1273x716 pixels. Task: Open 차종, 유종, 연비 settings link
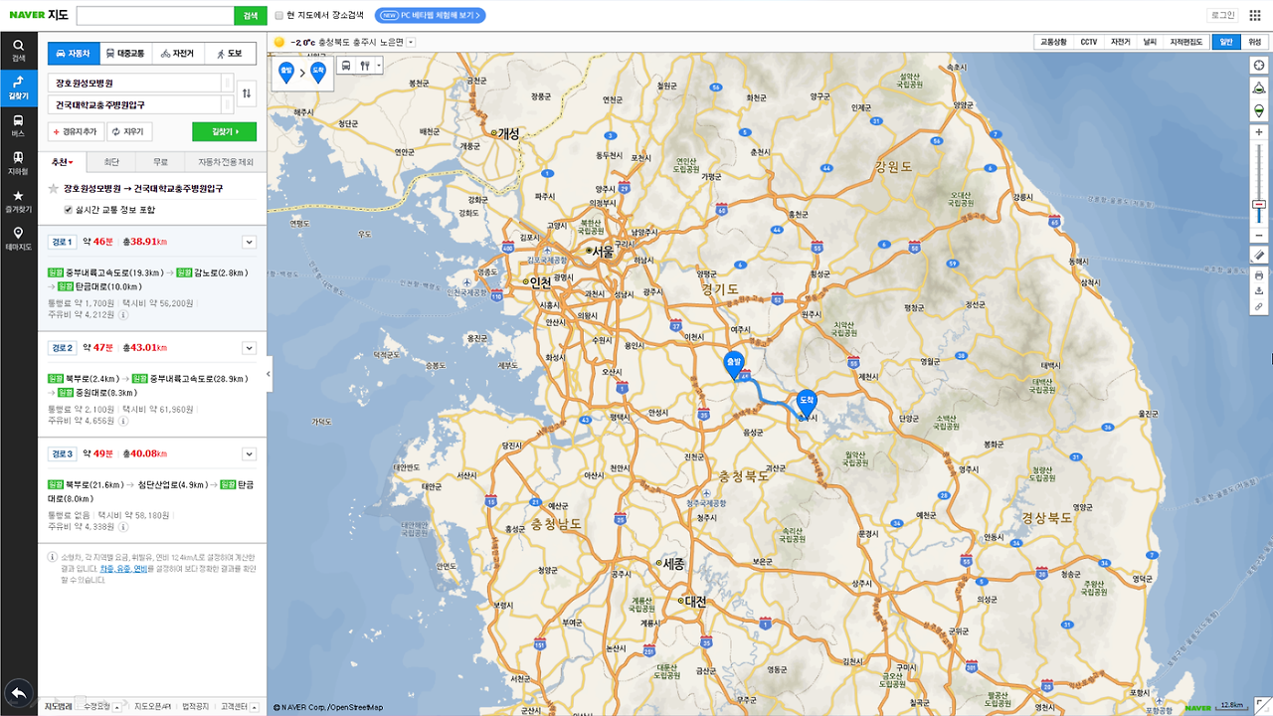click(123, 569)
